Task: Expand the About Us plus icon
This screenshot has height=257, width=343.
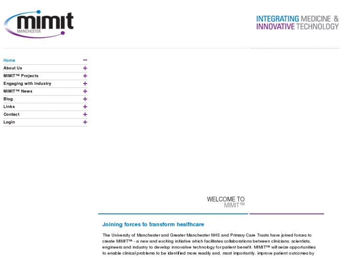Action: coord(85,68)
